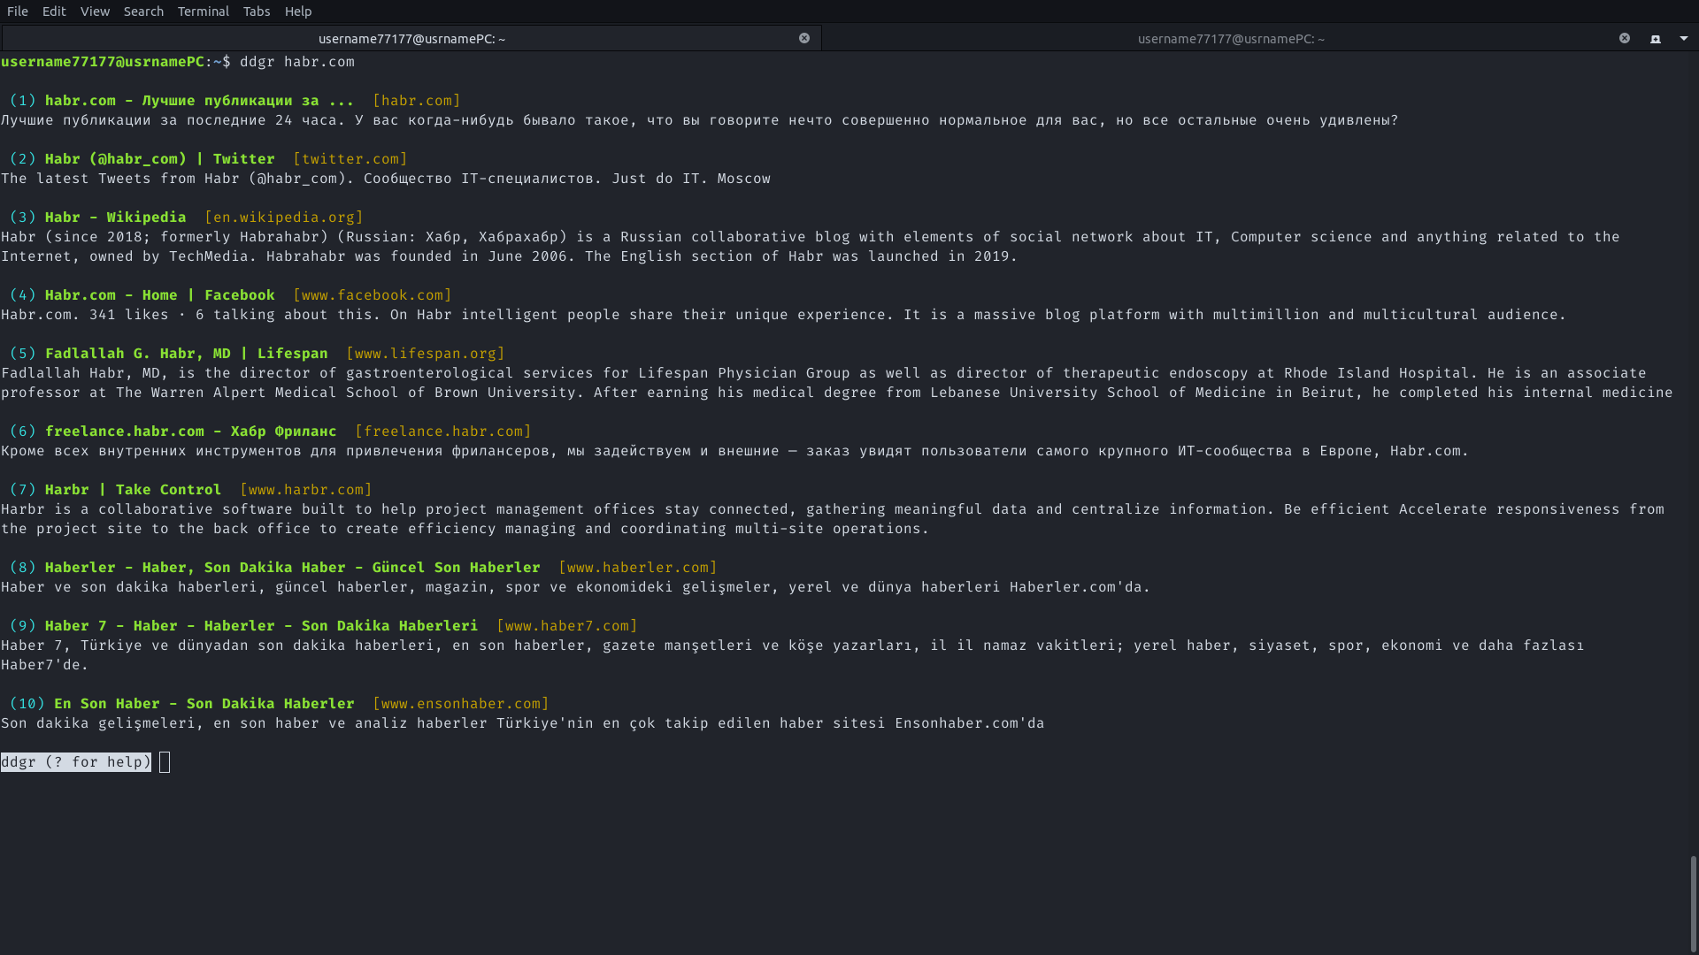Click result 'En Son Haber - Son Dakika Haberler'
1699x955 pixels.
click(x=204, y=704)
